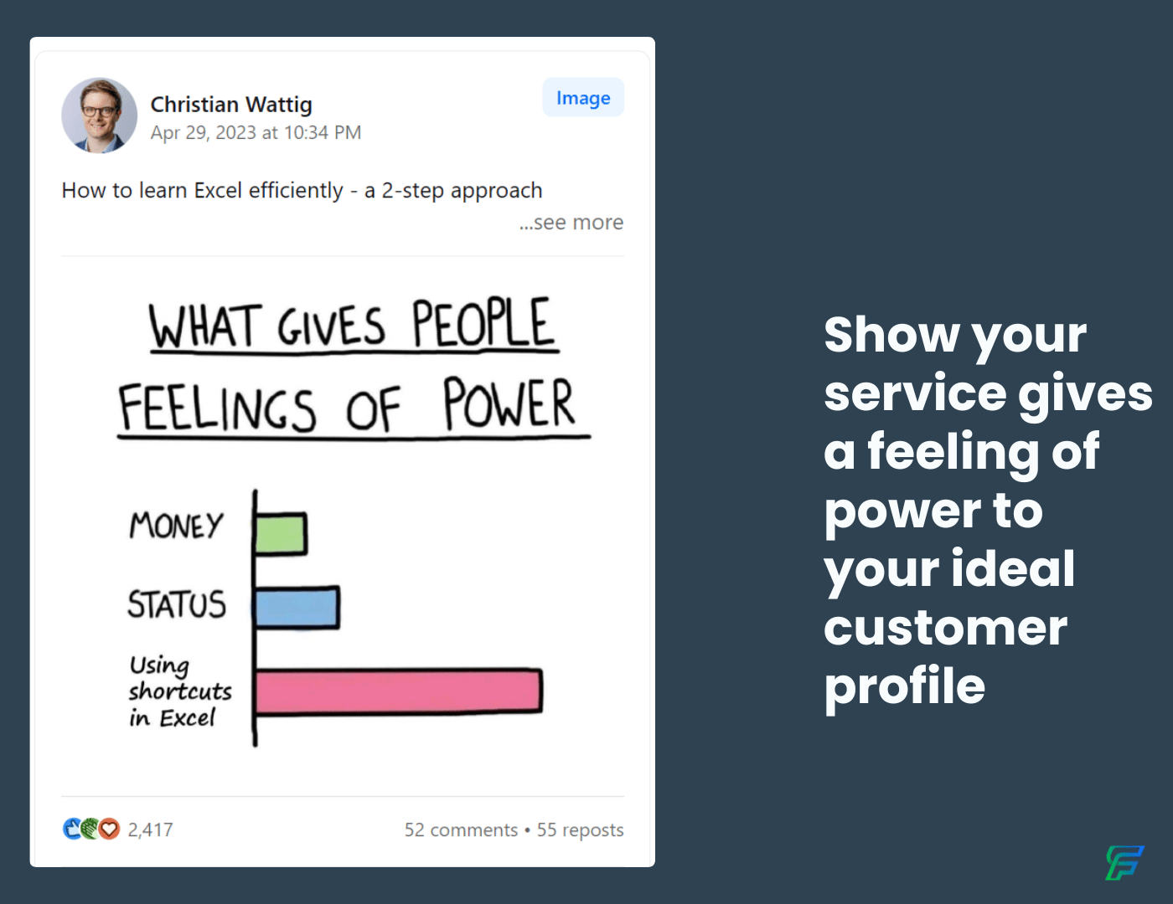1173x904 pixels.
Task: Click Christian Wattig's profile photo
Action: click(99, 116)
